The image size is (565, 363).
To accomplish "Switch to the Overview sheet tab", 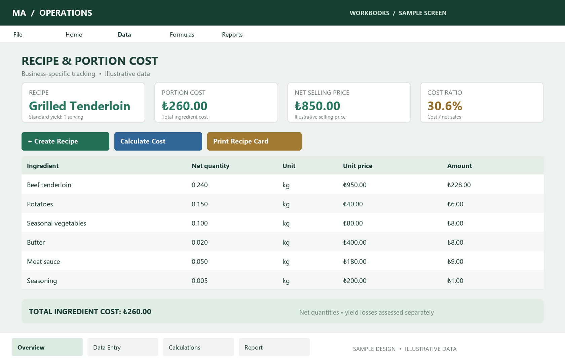I will point(47,347).
